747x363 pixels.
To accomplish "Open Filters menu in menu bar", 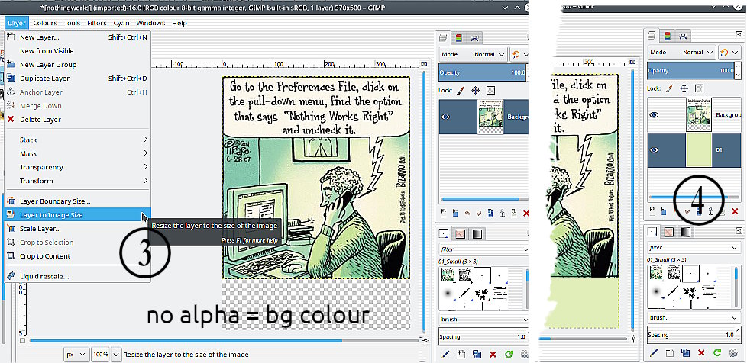I will (97, 23).
